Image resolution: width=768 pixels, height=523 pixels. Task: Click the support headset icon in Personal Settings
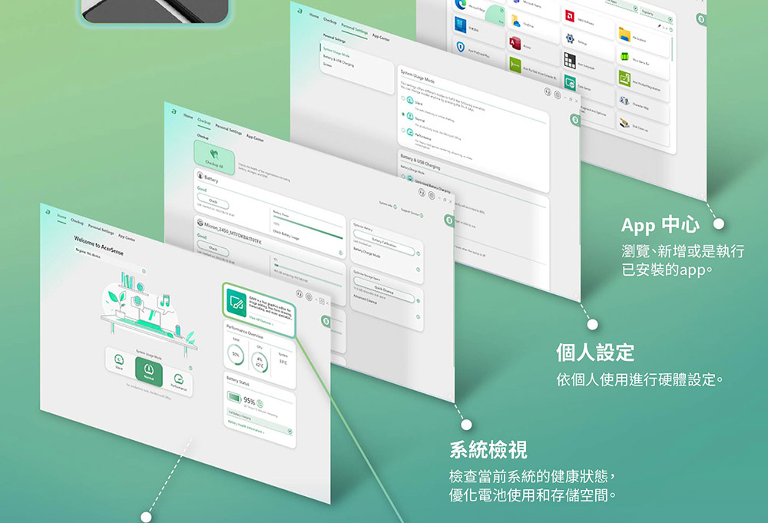click(x=548, y=91)
